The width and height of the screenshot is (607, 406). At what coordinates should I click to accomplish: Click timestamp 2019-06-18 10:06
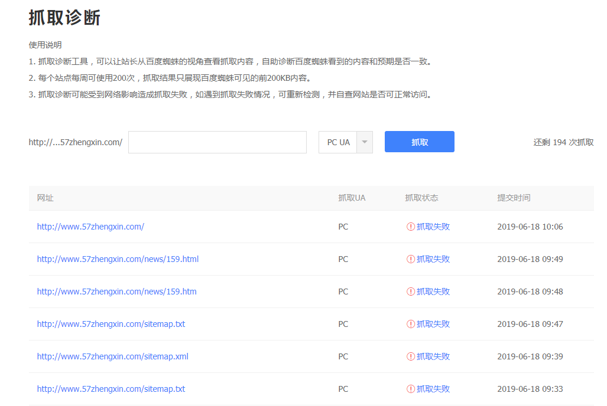(530, 227)
